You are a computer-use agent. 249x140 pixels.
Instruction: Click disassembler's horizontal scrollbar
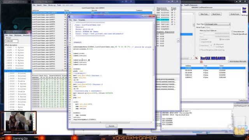[x=50, y=70]
